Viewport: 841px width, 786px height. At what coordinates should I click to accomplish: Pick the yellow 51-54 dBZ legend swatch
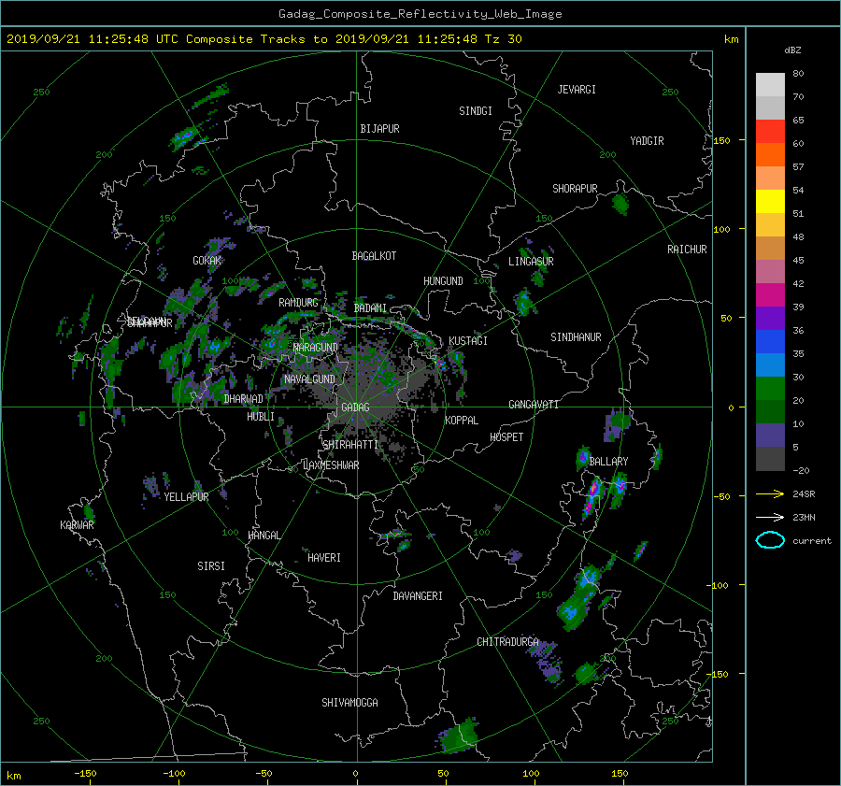click(770, 201)
